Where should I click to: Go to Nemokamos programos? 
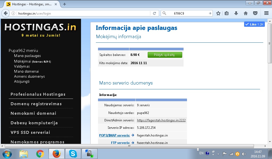(37, 142)
